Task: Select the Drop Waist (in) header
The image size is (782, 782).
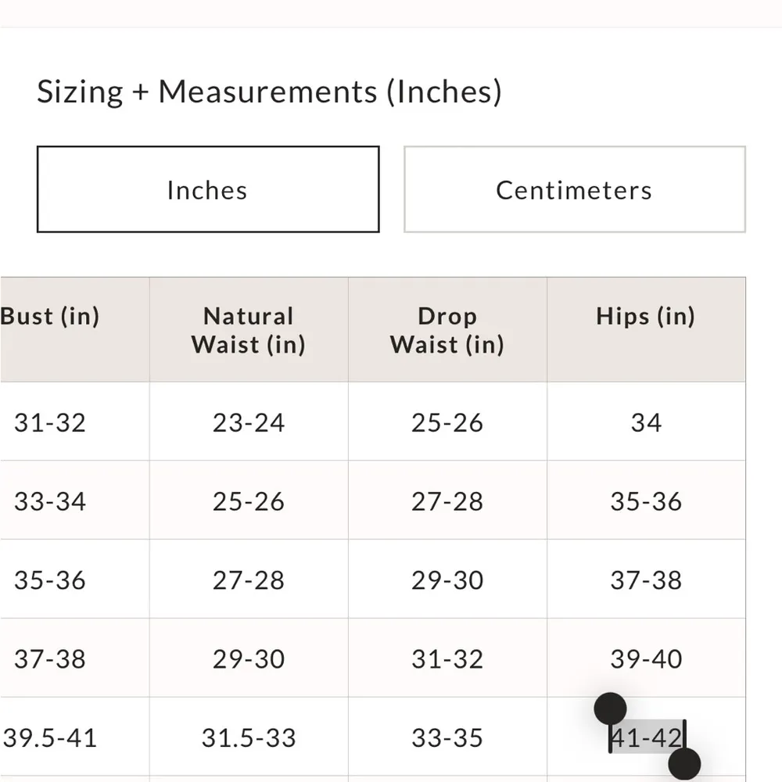Action: coord(447,330)
